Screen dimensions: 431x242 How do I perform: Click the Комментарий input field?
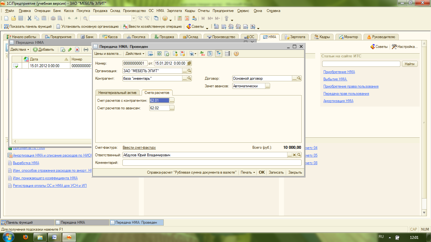(212, 163)
